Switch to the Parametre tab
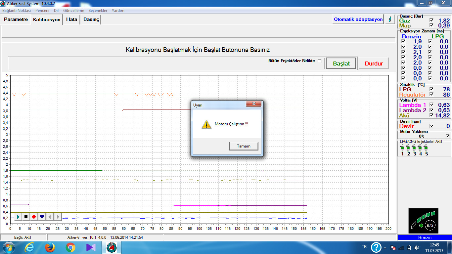This screenshot has height=254, width=452. point(16,20)
